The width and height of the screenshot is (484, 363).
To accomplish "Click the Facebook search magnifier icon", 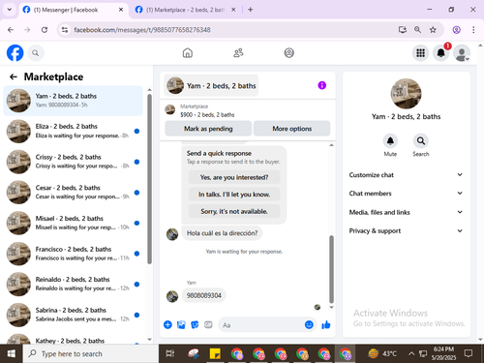I will pos(36,53).
